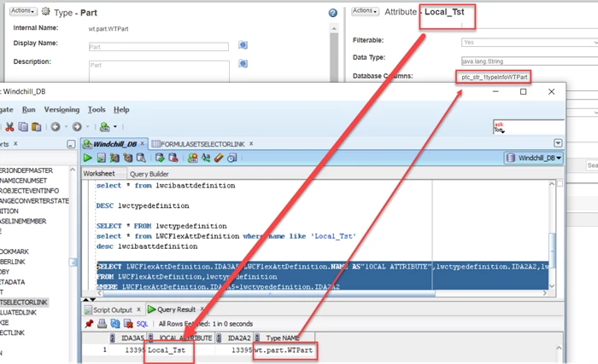598x364 pixels.
Task: Click the Run Script icon
Action: (x=101, y=158)
